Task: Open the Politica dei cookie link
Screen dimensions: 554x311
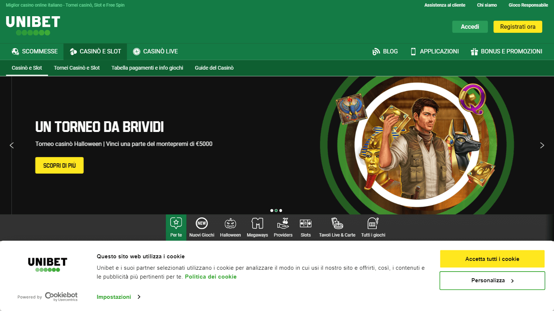Action: coord(211,277)
